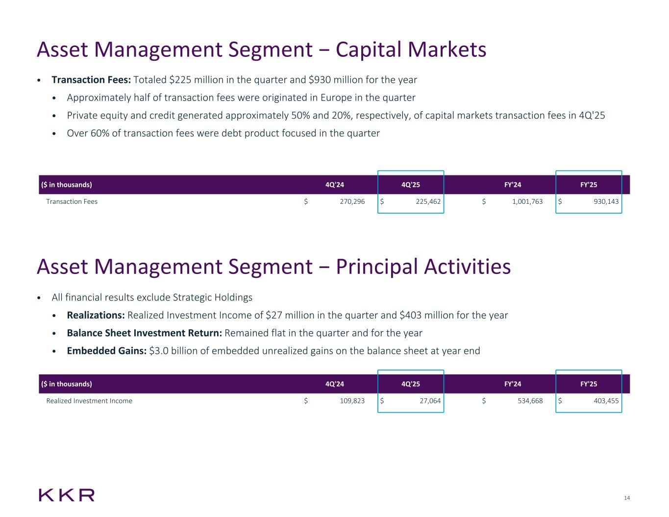
Task: Click the Capital Markets slide heading
Action: (x=261, y=49)
